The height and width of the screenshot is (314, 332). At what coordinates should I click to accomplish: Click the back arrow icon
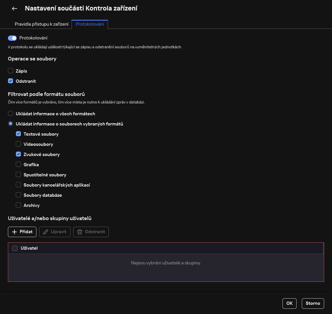14,8
